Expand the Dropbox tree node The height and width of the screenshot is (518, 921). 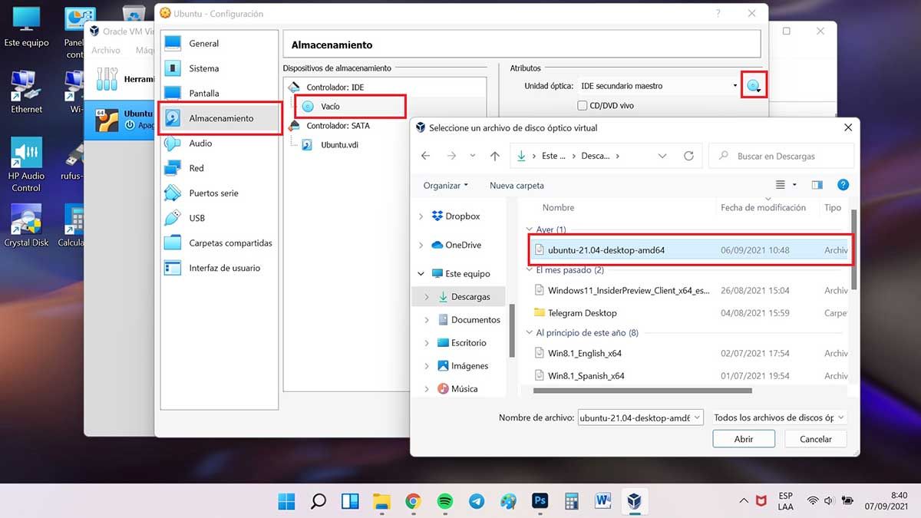[421, 216]
